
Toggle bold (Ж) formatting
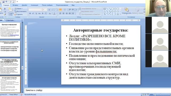pyautogui.click(x=30, y=14)
